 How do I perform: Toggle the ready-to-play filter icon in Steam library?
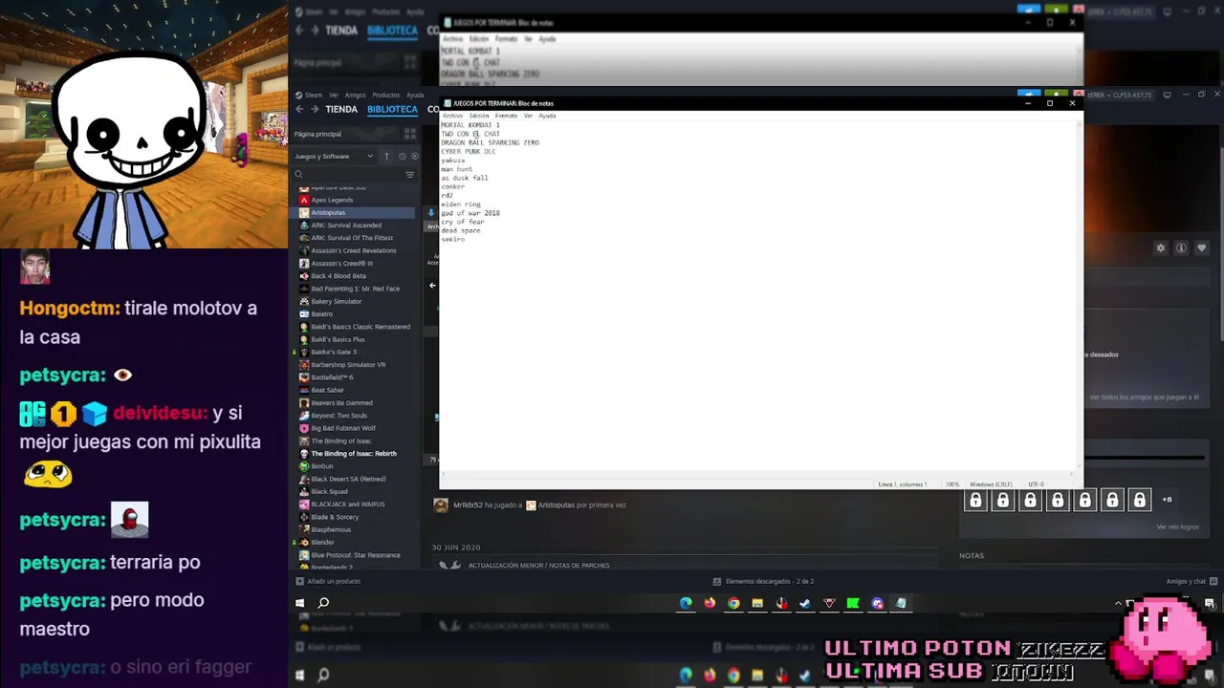[x=414, y=157]
